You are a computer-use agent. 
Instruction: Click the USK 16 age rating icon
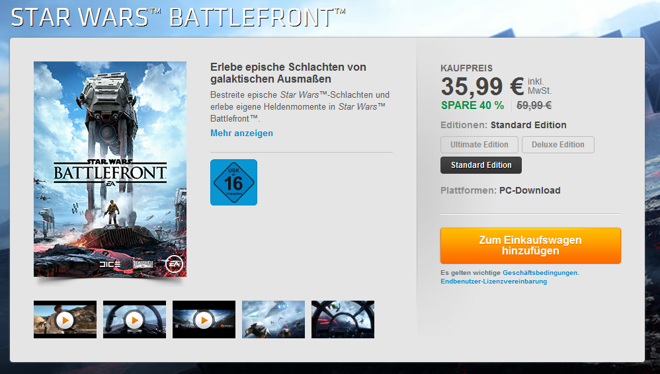point(233,182)
